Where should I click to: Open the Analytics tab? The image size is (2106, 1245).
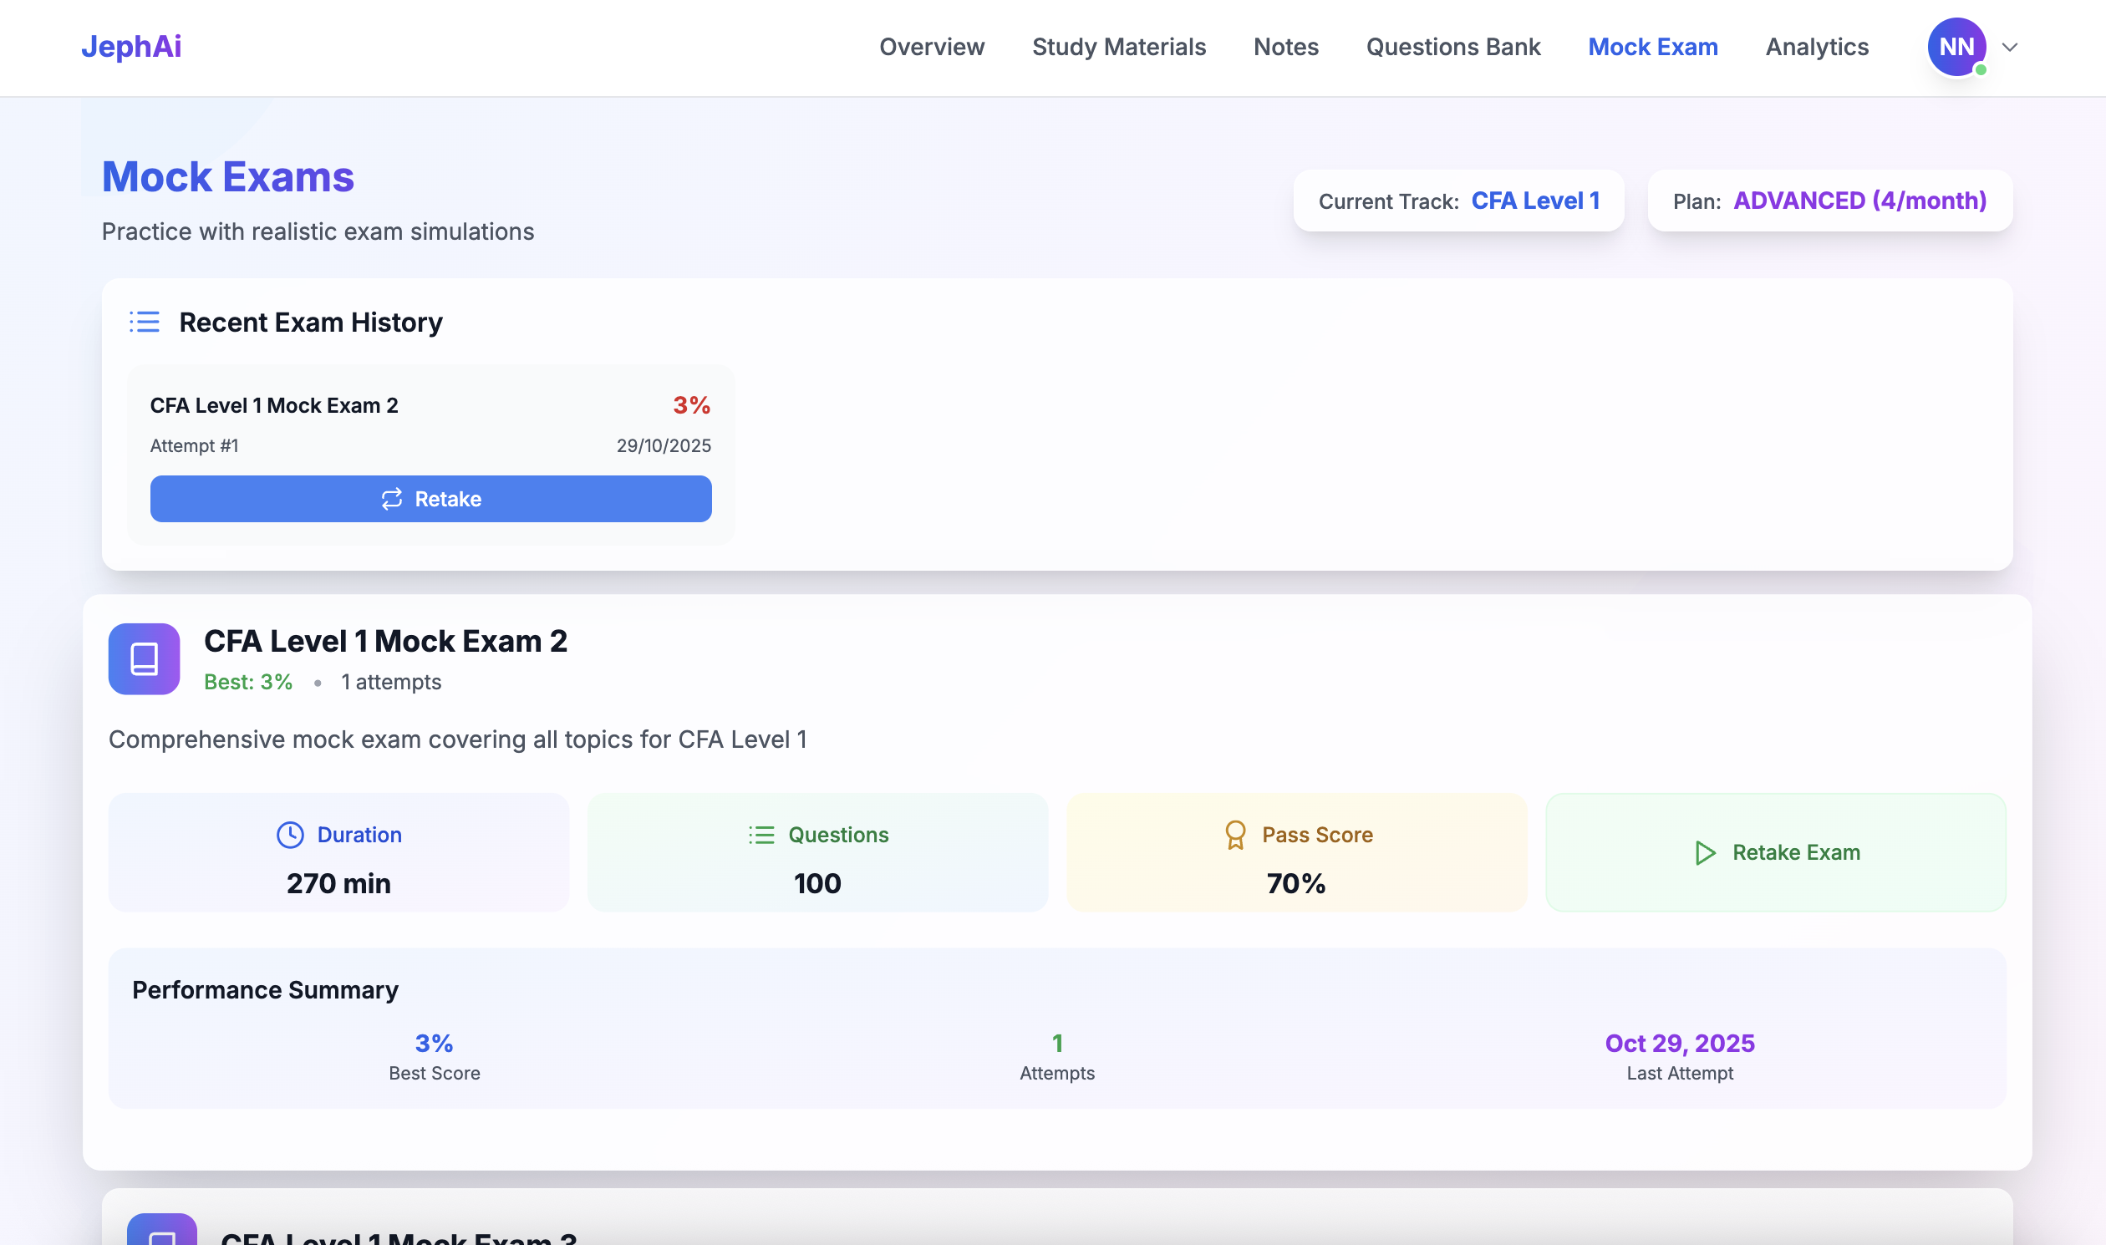pos(1817,47)
